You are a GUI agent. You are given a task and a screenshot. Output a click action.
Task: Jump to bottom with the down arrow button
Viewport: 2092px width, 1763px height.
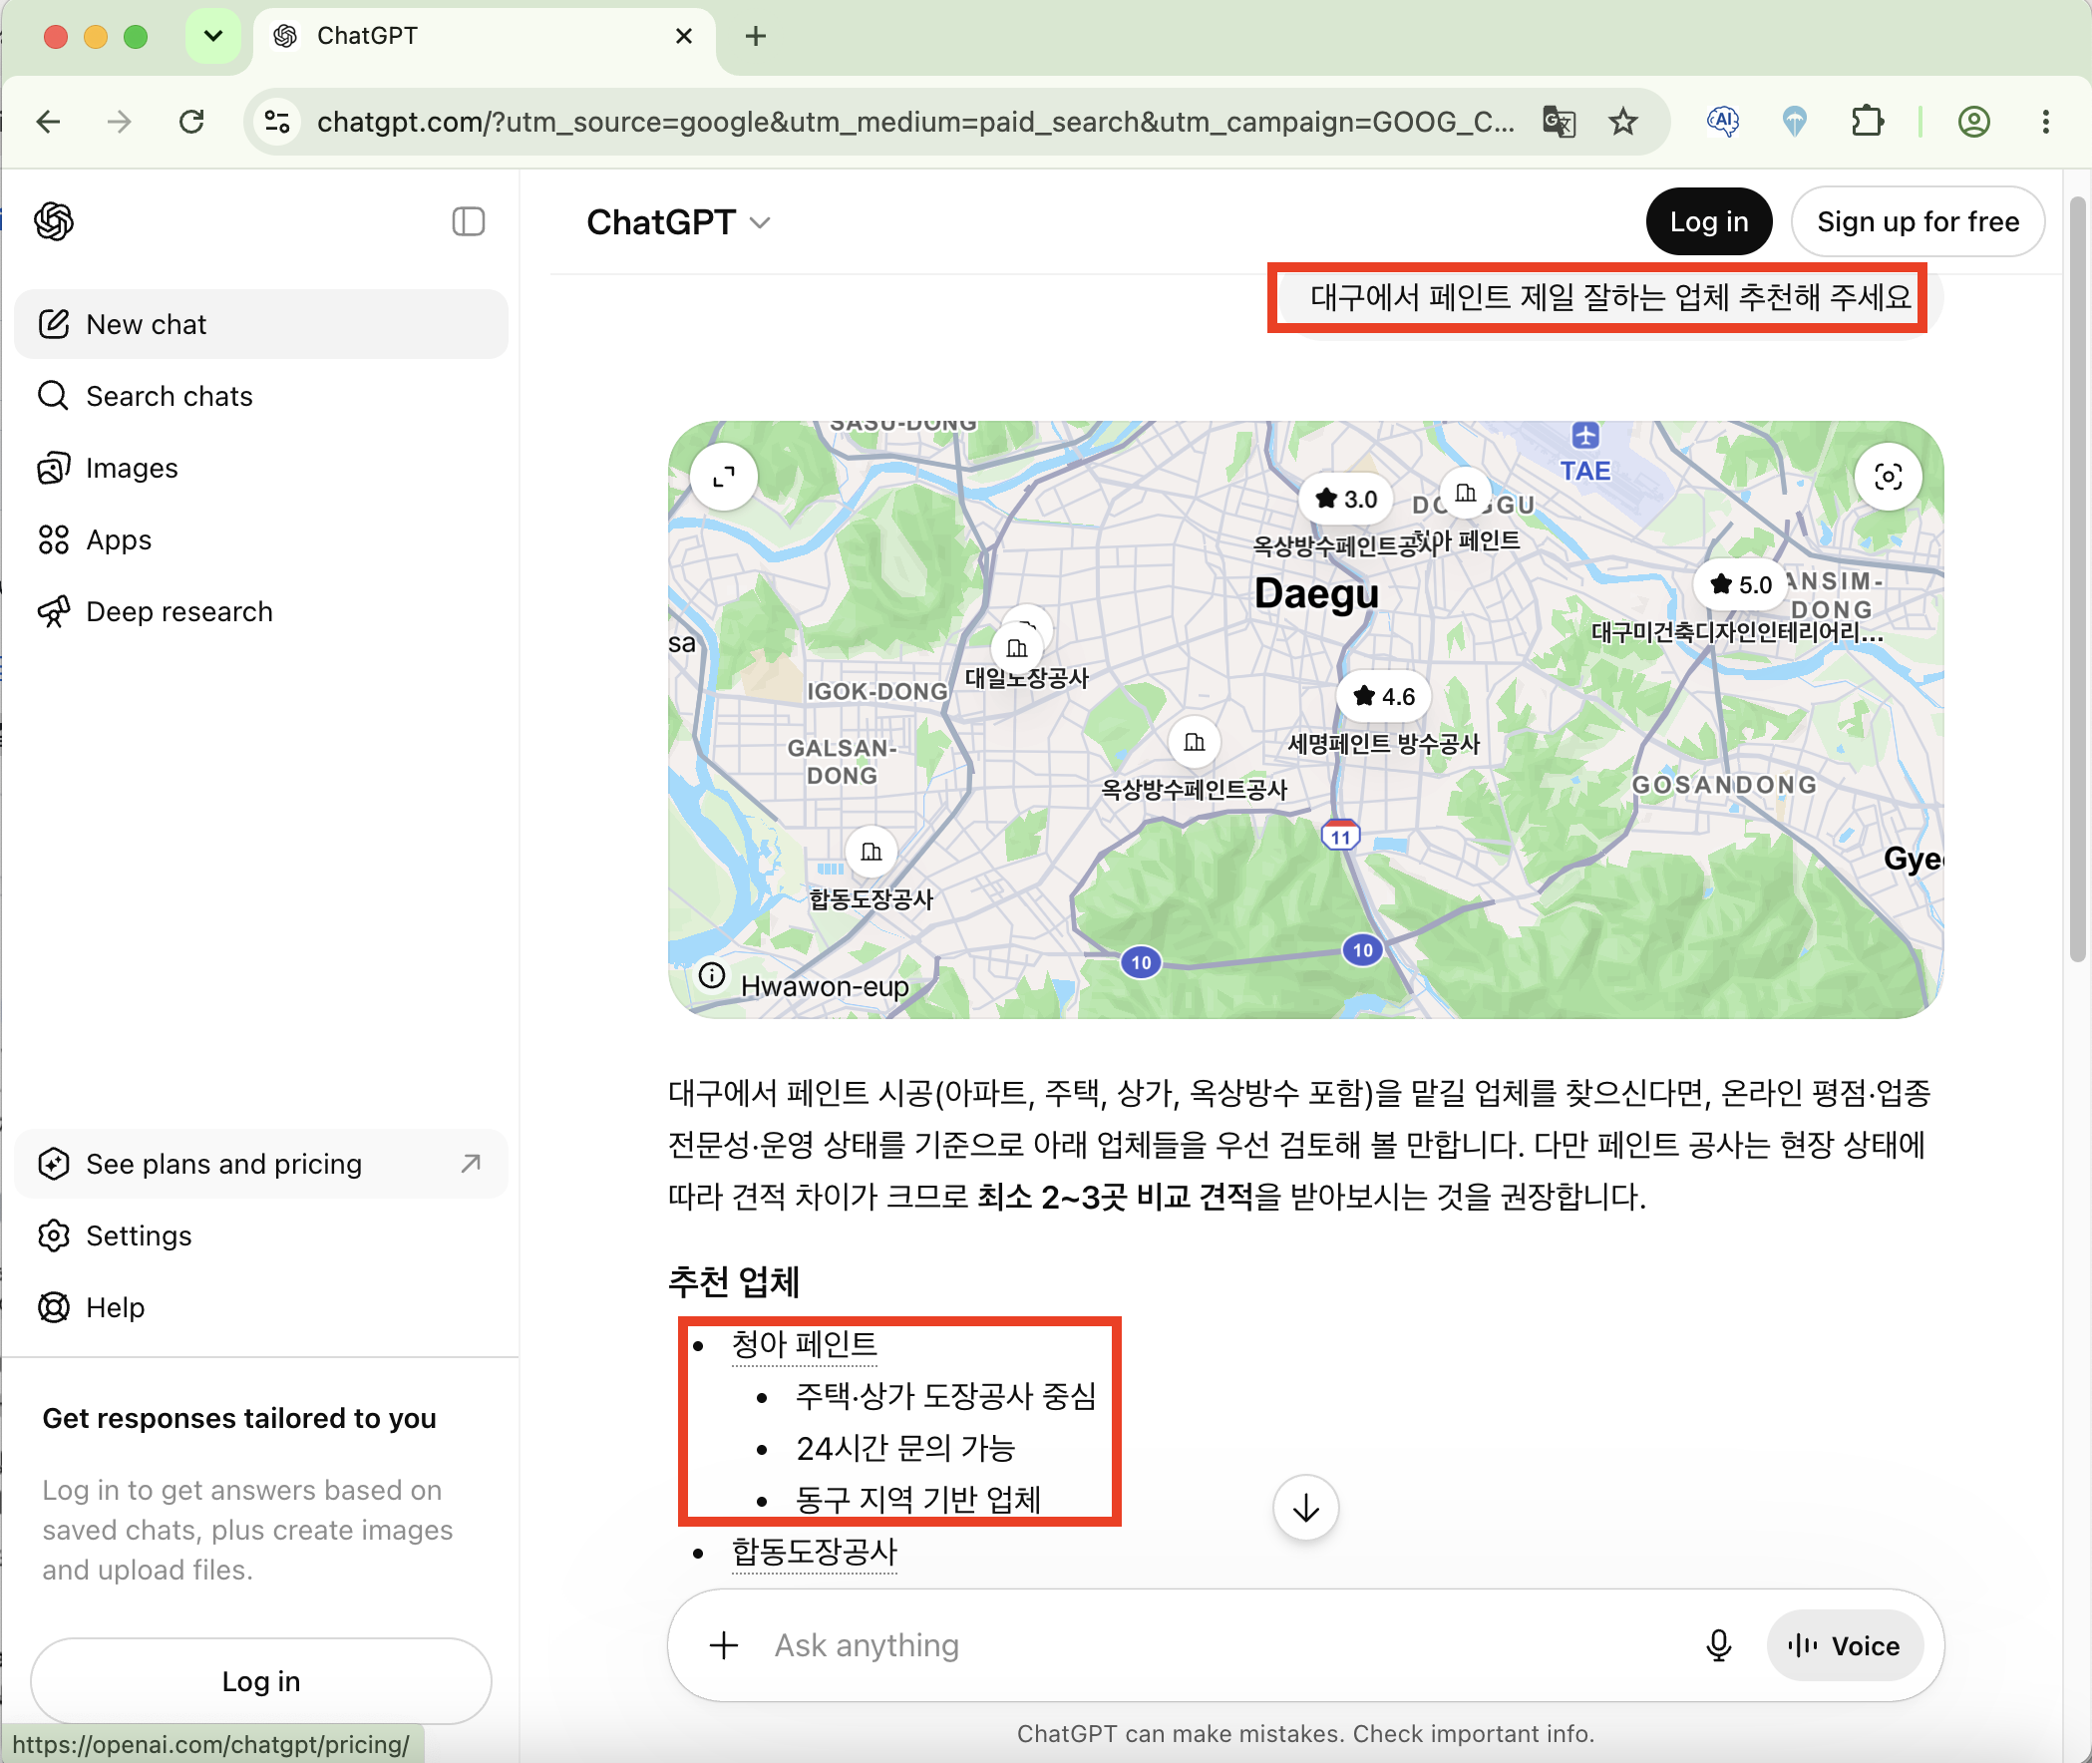pyautogui.click(x=1305, y=1508)
